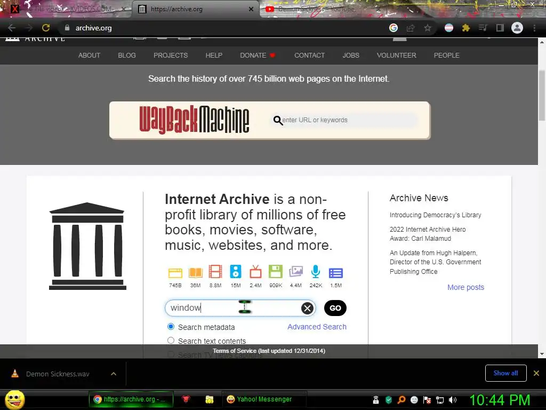Click the green shield tray icon
This screenshot has width=546, height=410.
tap(389, 400)
